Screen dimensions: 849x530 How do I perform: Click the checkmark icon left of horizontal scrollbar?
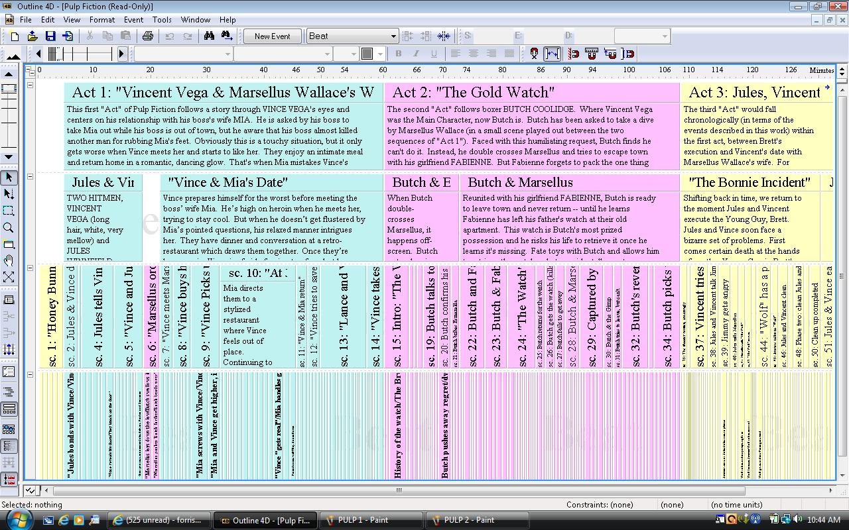click(x=30, y=491)
